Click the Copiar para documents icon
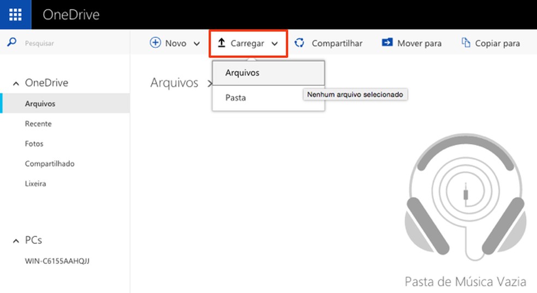This screenshot has height=293, width=537. pyautogui.click(x=466, y=42)
